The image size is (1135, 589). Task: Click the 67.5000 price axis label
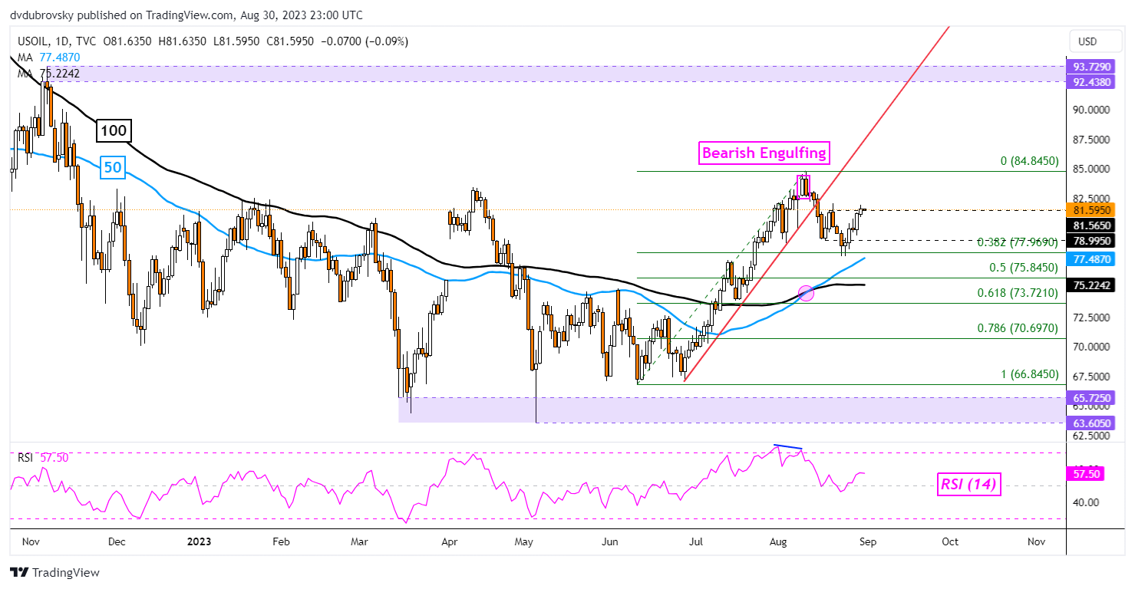click(x=1093, y=376)
